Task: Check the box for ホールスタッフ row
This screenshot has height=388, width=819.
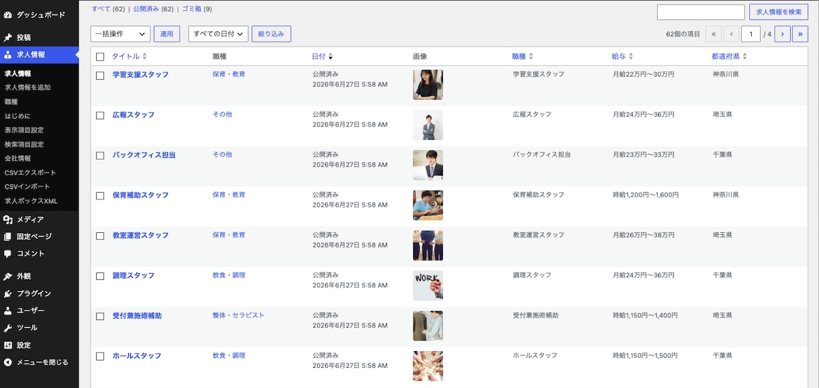Action: pyautogui.click(x=100, y=356)
